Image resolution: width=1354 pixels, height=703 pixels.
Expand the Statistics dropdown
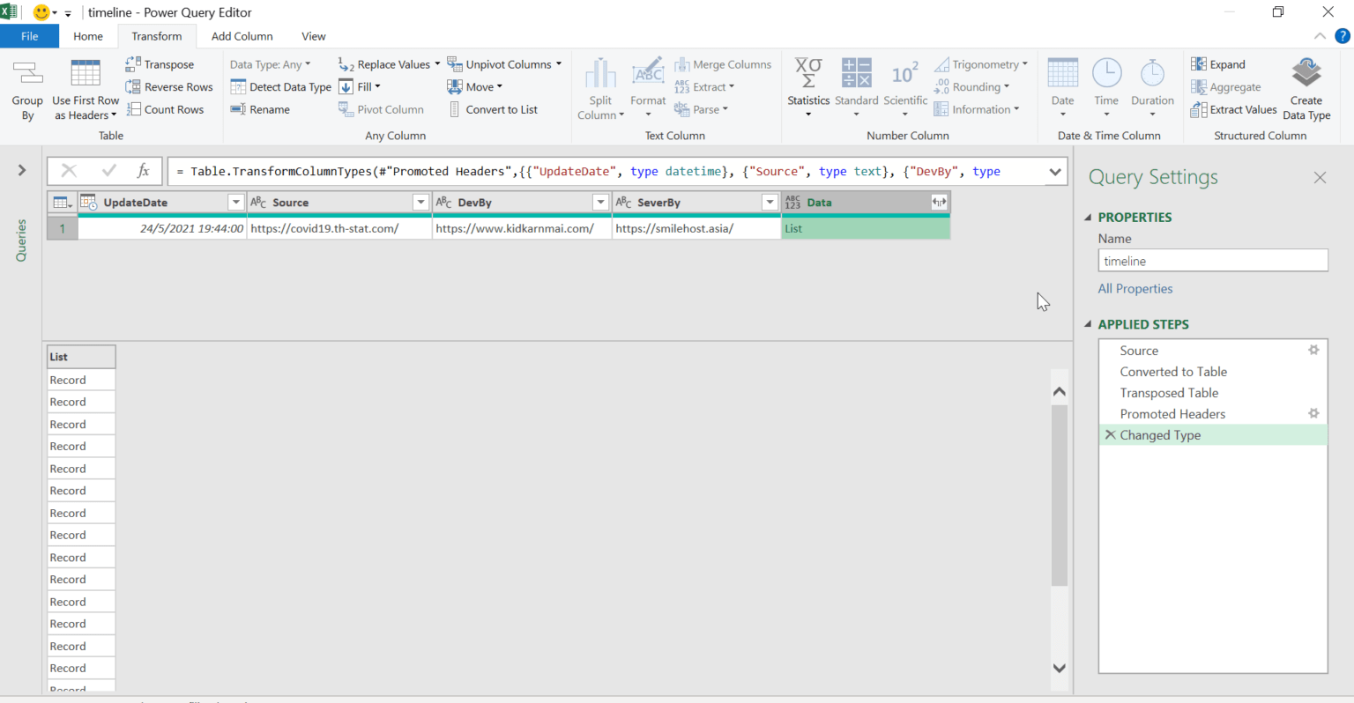[808, 88]
